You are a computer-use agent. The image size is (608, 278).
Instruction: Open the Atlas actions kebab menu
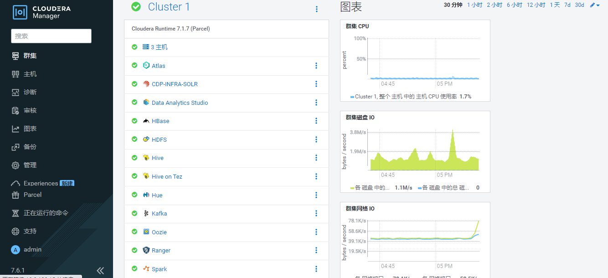[316, 66]
